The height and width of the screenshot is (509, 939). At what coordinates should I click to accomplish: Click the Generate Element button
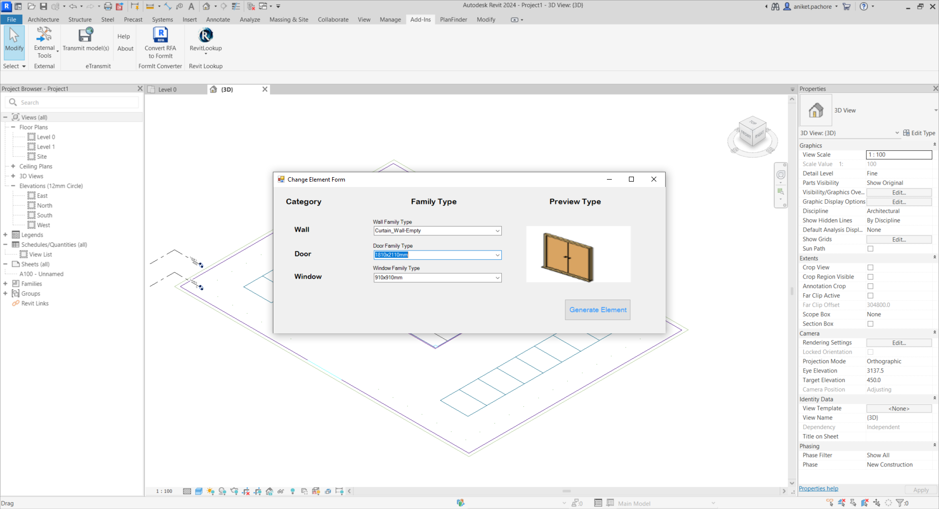(x=598, y=310)
